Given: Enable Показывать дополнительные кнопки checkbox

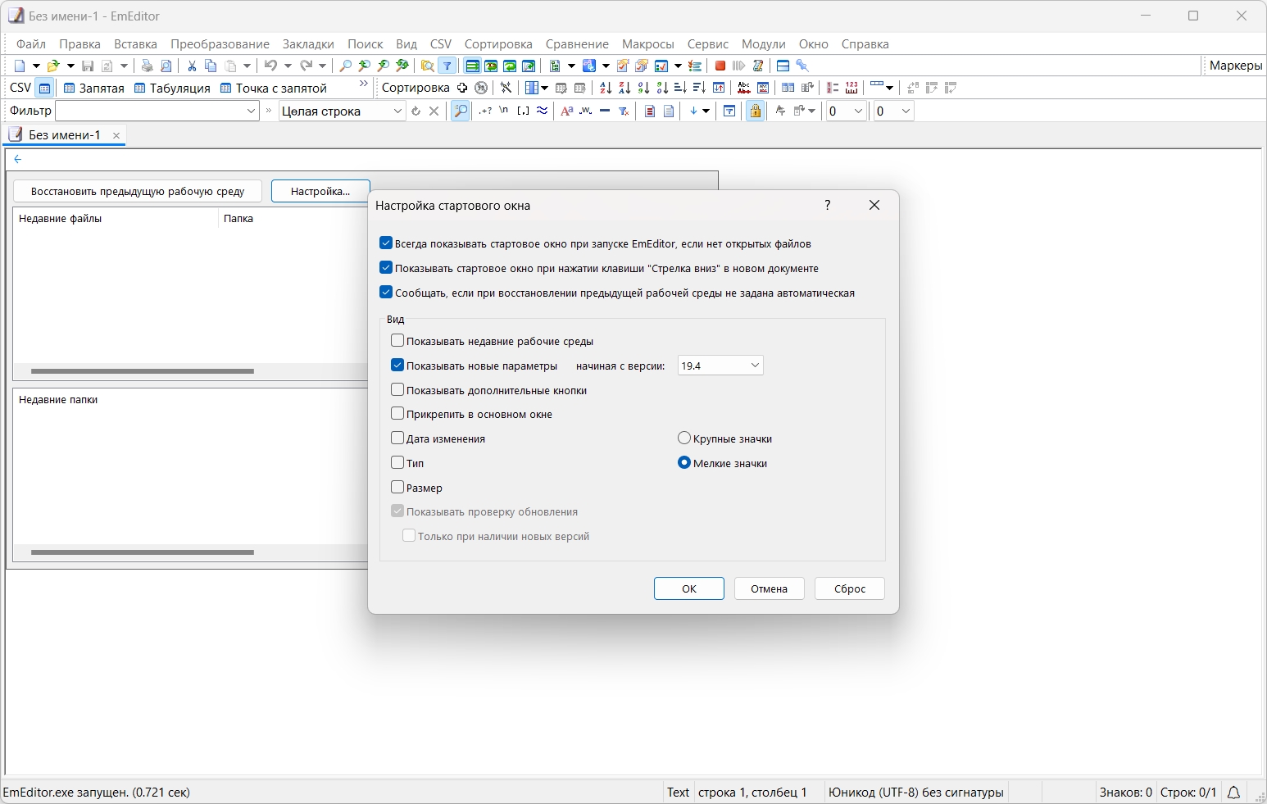Looking at the screenshot, I should point(397,390).
